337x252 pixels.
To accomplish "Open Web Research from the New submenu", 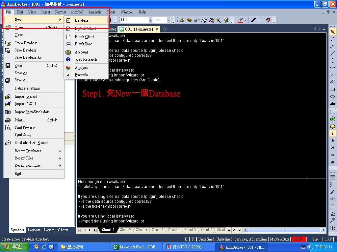I will pyautogui.click(x=86, y=59).
